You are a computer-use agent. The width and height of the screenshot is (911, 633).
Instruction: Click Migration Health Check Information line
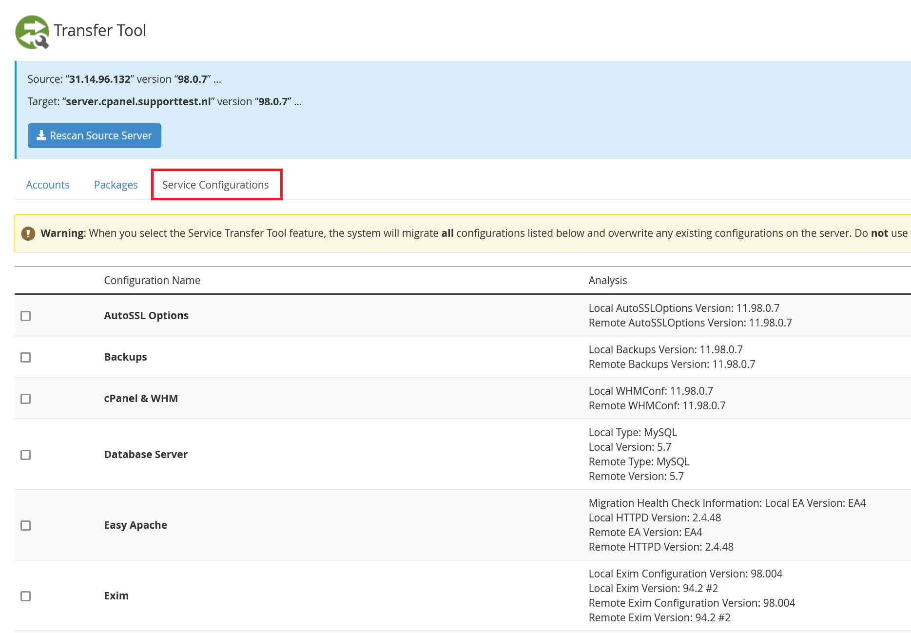tap(727, 503)
